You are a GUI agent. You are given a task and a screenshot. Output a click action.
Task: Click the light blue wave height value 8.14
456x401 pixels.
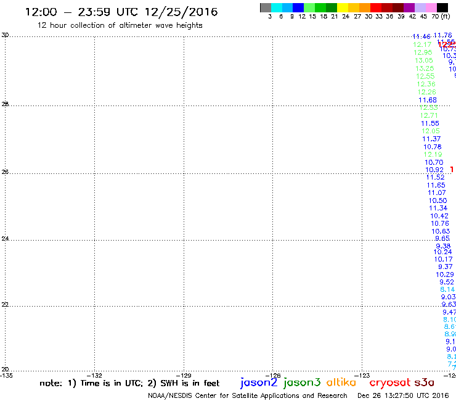click(447, 289)
